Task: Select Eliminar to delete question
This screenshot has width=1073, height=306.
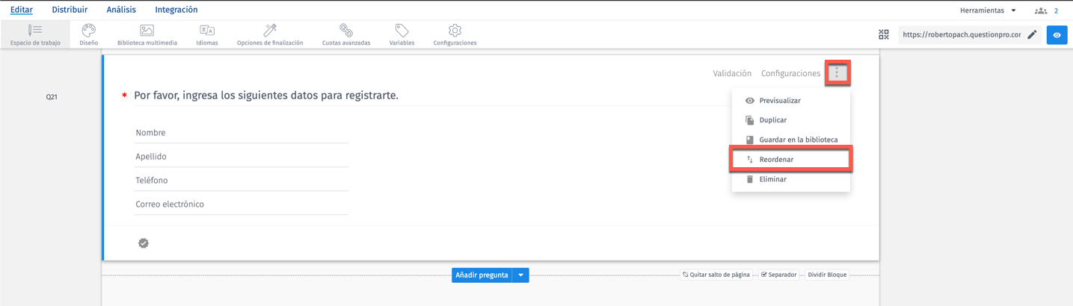Action: (x=790, y=179)
